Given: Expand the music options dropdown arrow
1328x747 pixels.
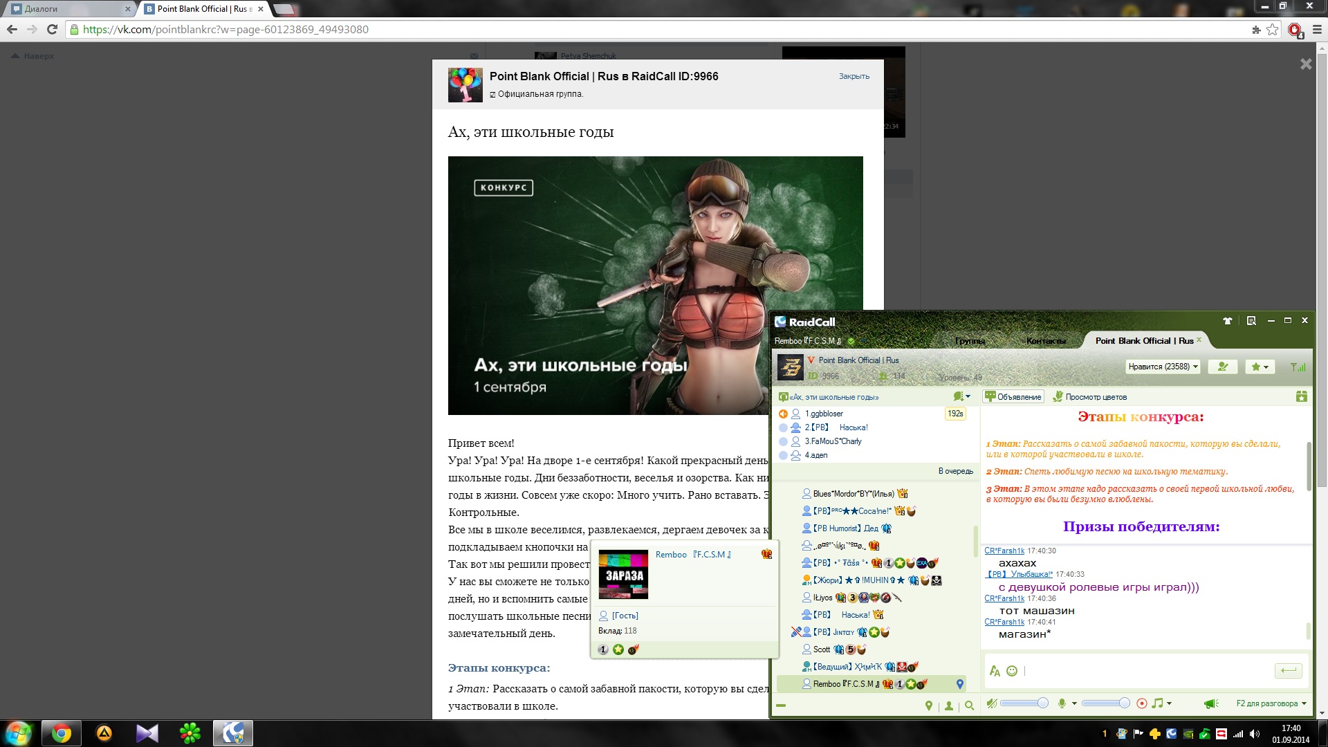Looking at the screenshot, I should tap(1169, 703).
